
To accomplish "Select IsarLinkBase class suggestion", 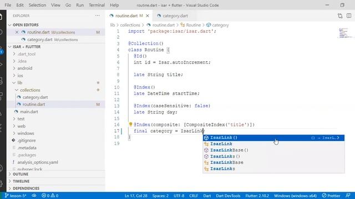I will [x=273, y=163].
